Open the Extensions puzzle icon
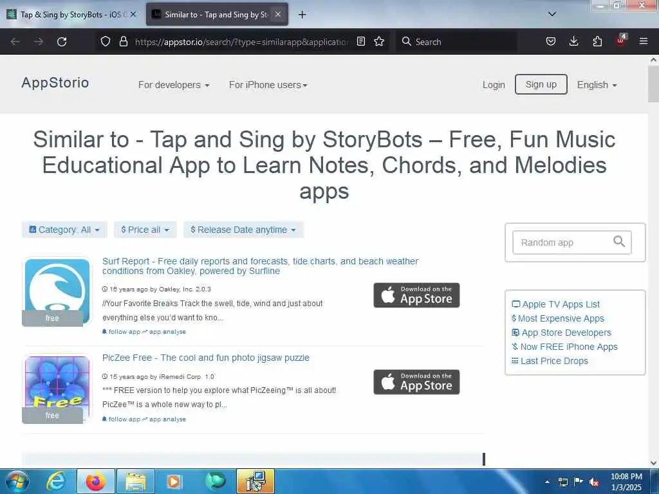 pos(597,41)
